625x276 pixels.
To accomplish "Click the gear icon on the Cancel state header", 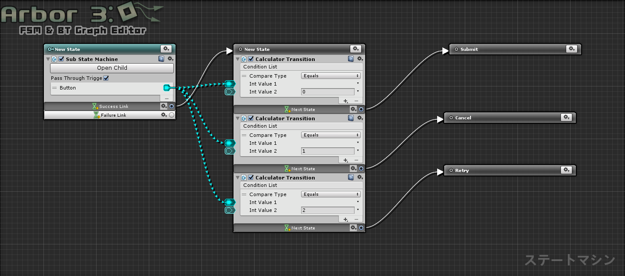I will 566,118.
